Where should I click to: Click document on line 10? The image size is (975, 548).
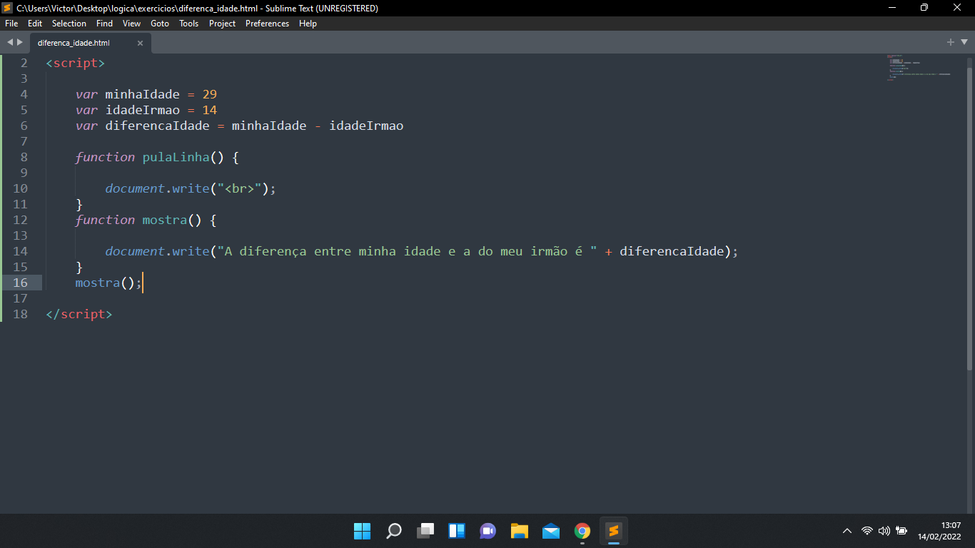[x=135, y=188]
